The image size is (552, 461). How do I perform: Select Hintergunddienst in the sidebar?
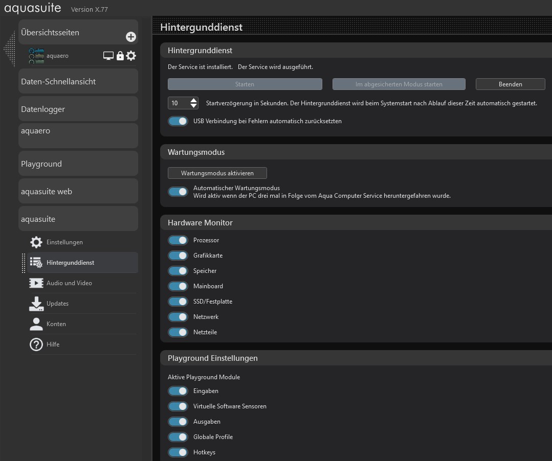pyautogui.click(x=70, y=263)
